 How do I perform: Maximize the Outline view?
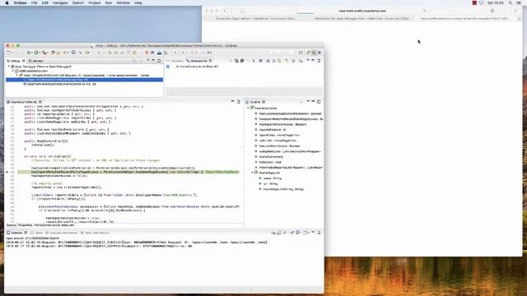click(x=319, y=102)
